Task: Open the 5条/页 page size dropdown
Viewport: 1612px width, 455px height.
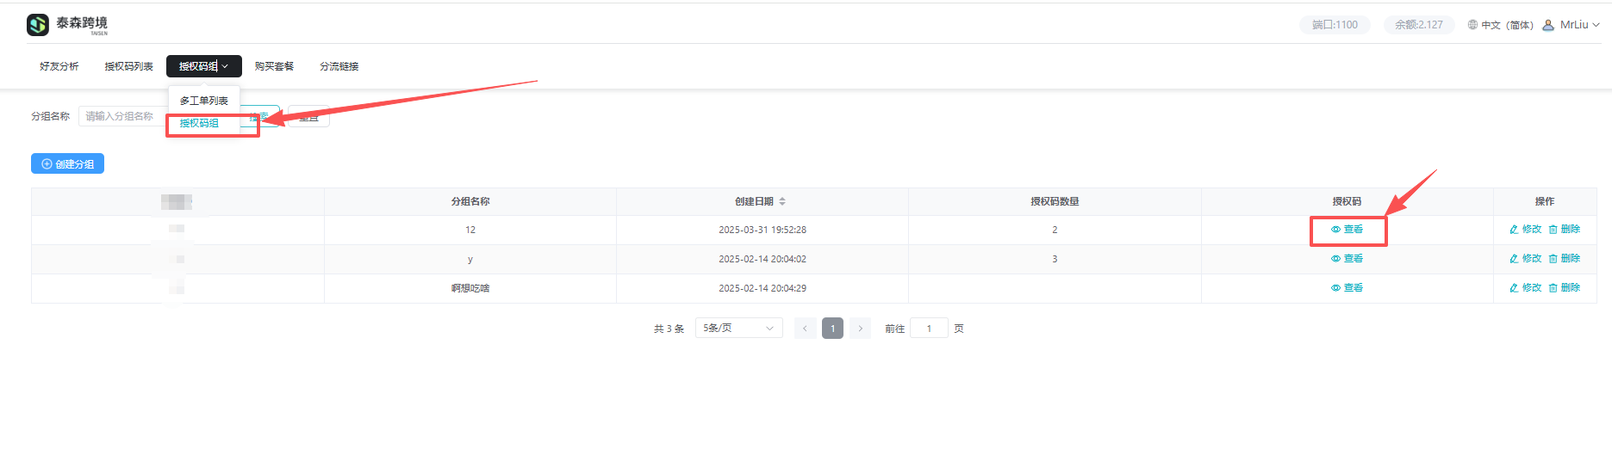Action: [738, 329]
